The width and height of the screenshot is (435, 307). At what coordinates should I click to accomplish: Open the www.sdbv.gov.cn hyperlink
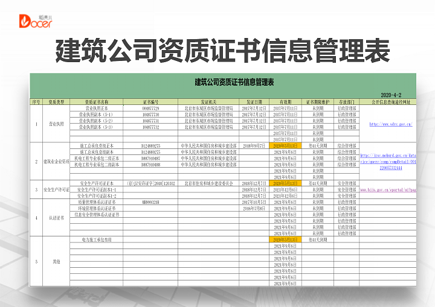coord(390,124)
